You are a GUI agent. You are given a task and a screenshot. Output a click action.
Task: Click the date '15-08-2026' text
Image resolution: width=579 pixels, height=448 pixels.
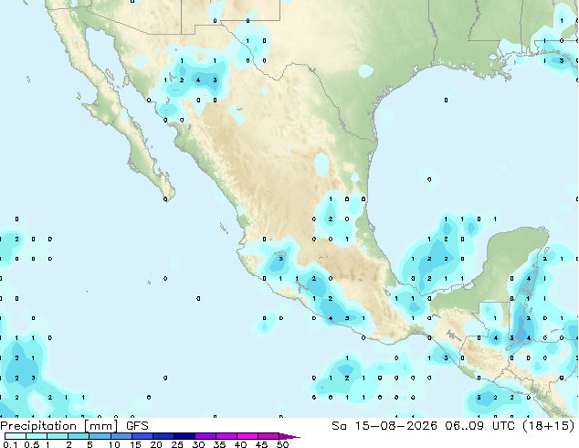click(x=395, y=426)
